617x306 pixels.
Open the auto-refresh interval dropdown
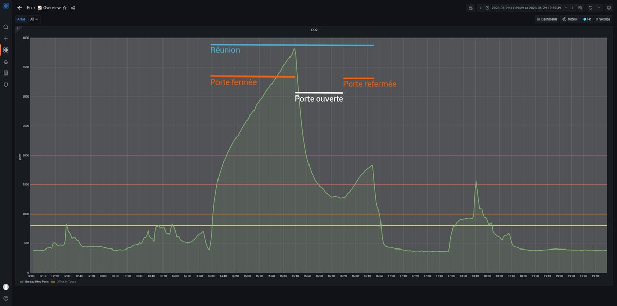(598, 8)
